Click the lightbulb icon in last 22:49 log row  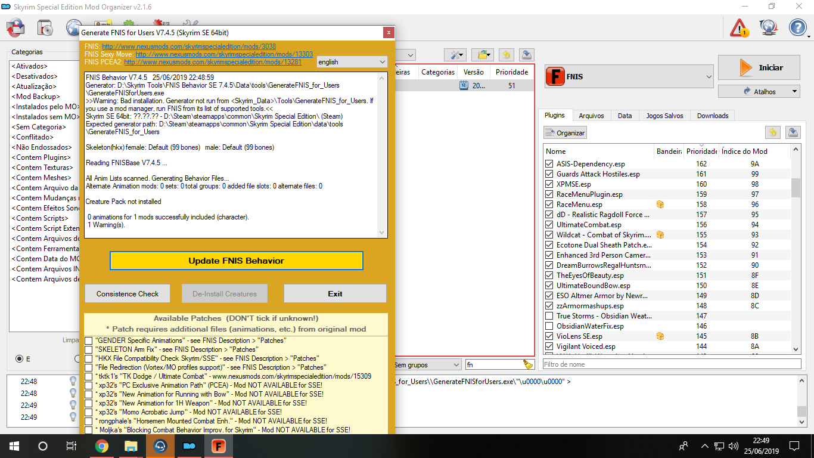tap(73, 417)
